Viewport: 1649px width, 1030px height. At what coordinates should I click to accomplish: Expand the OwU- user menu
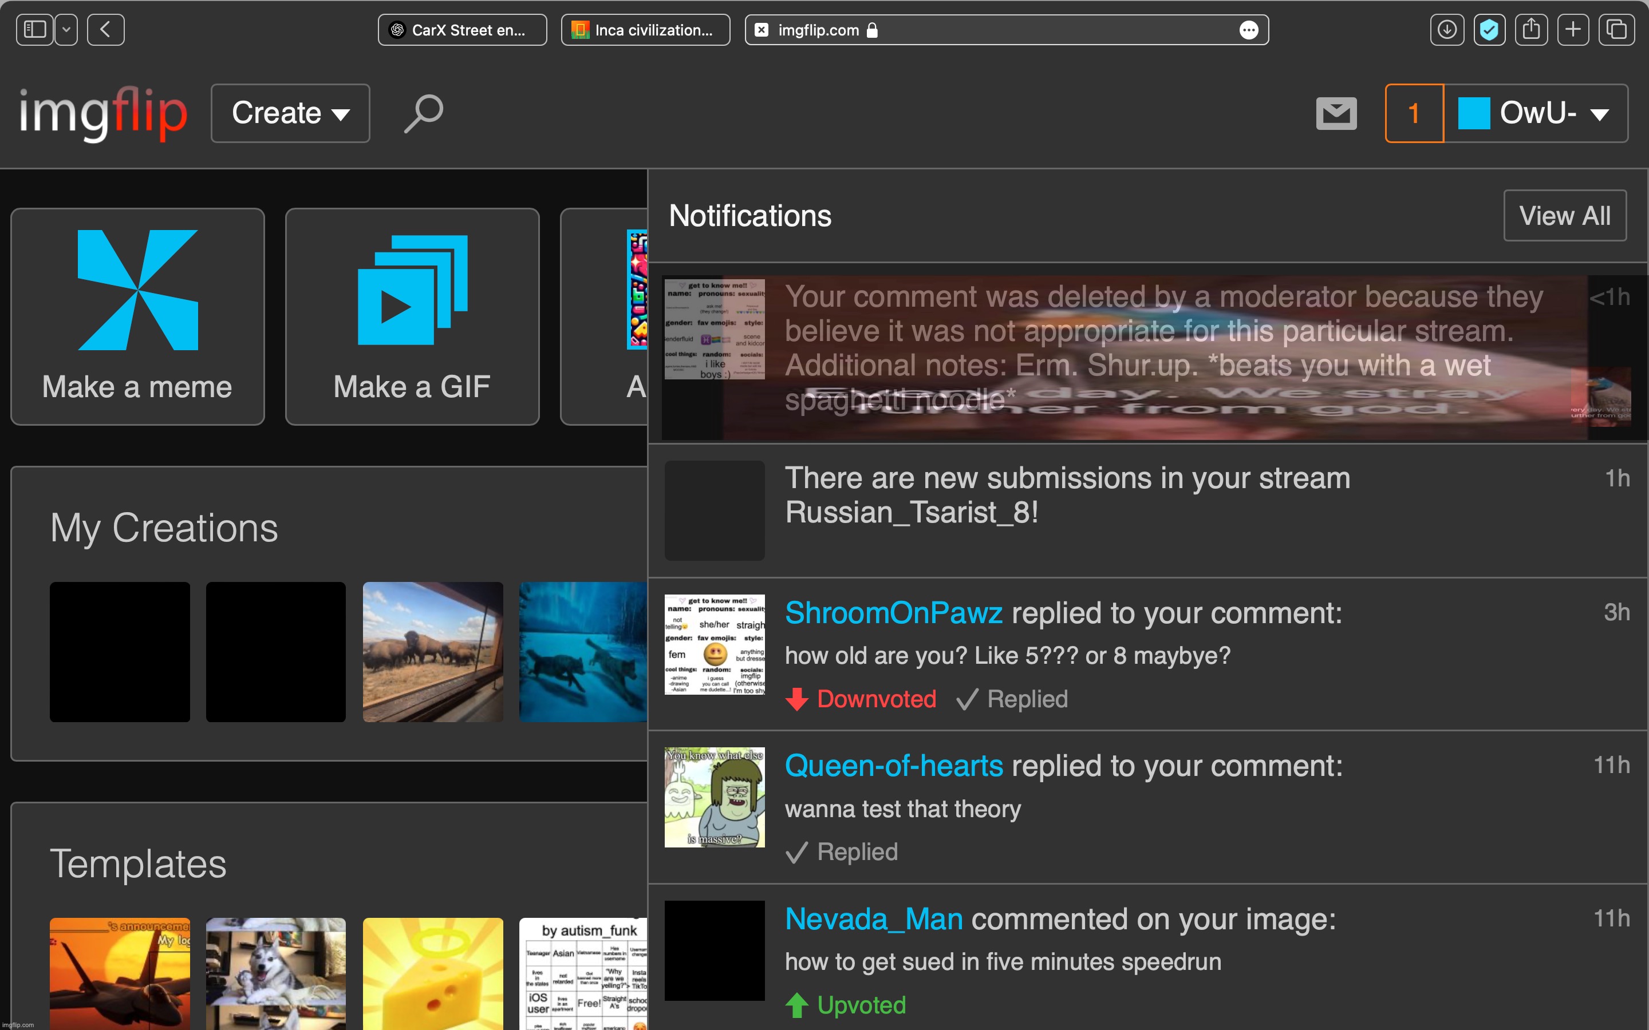click(1536, 113)
